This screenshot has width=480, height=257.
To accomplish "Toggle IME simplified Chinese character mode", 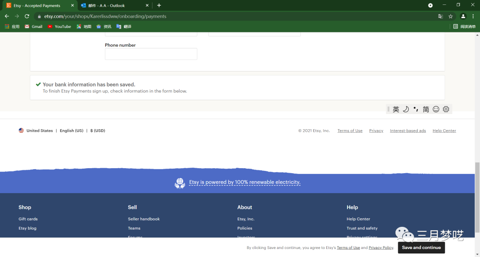I will pos(426,109).
